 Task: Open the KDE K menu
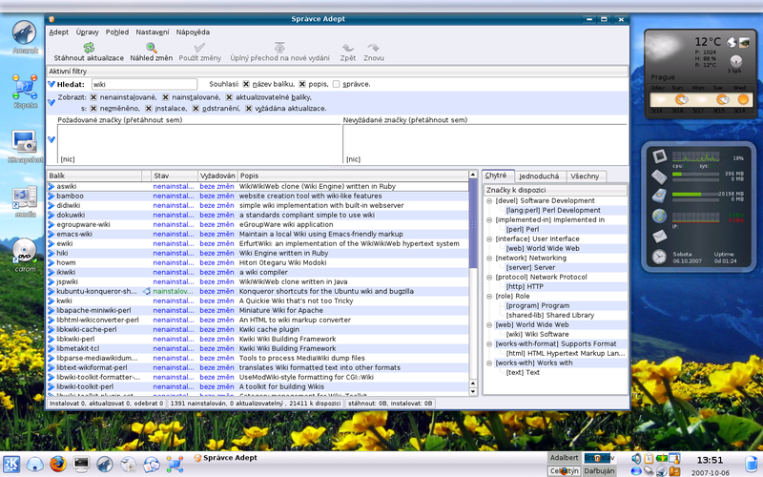(x=11, y=464)
